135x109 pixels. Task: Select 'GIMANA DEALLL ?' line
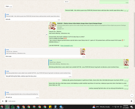pos(54,42)
